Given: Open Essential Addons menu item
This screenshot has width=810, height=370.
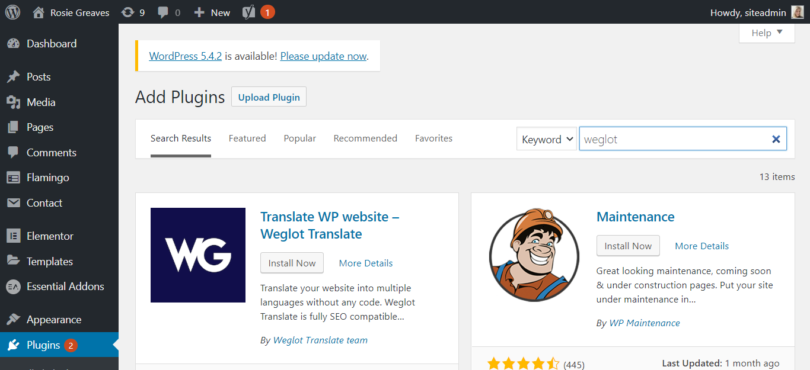Looking at the screenshot, I should click(59, 287).
